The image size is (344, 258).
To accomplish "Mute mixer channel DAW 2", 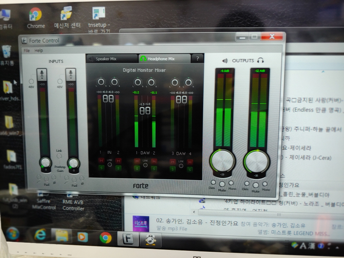I will click(x=154, y=161).
